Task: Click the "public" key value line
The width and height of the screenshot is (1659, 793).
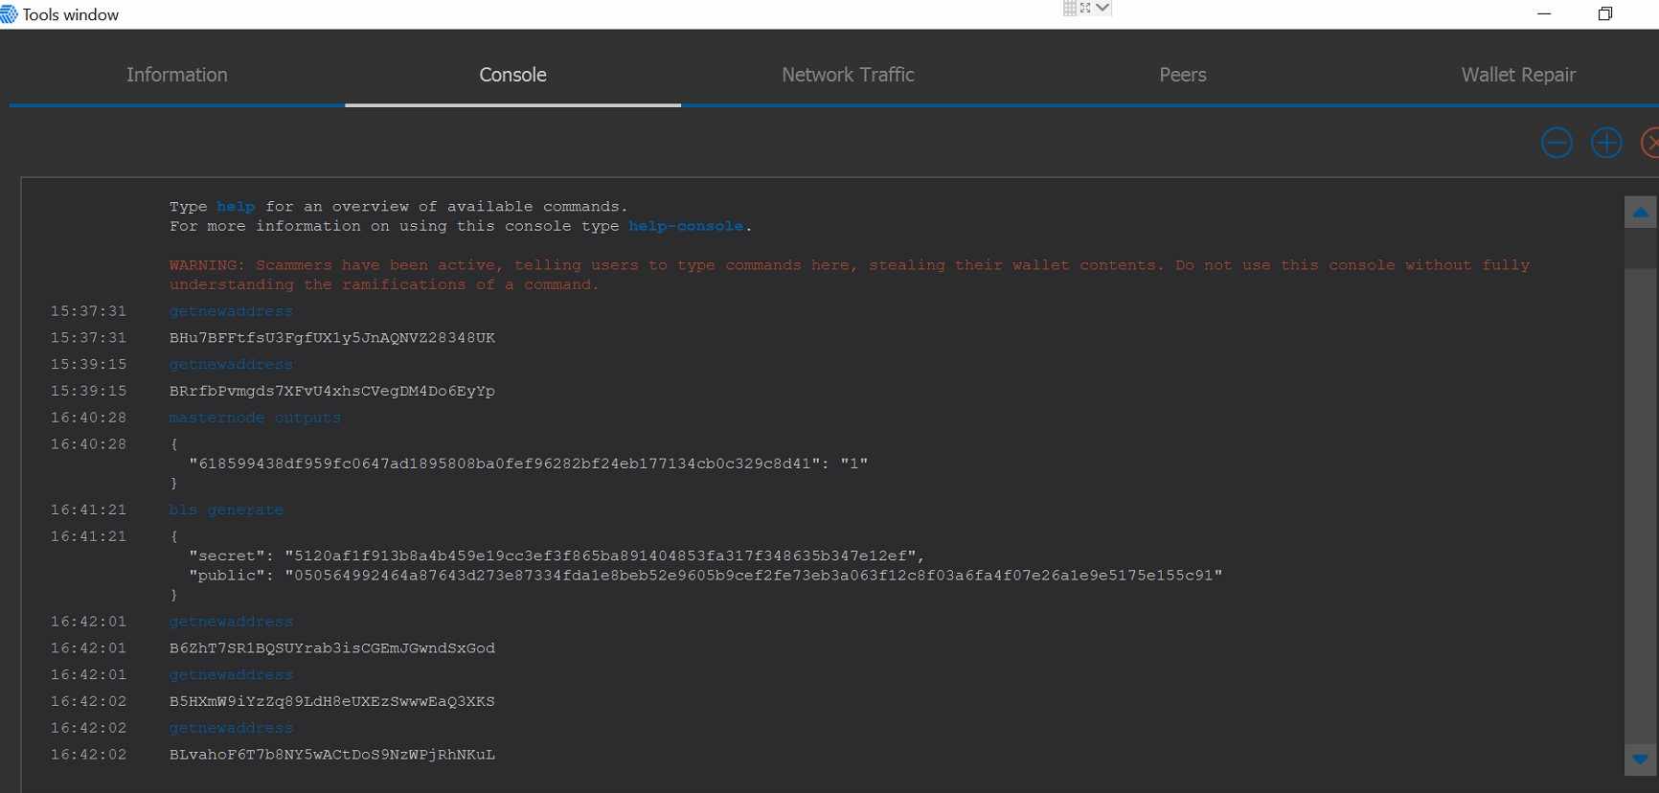Action: click(x=706, y=576)
